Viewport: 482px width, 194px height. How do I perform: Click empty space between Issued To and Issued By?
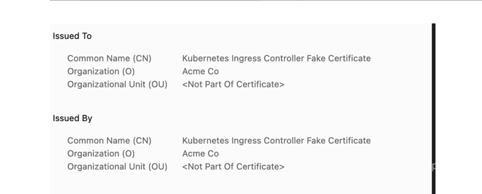(x=235, y=102)
